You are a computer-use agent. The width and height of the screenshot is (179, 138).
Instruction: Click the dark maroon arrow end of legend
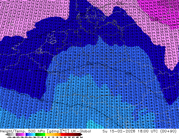(81, 134)
